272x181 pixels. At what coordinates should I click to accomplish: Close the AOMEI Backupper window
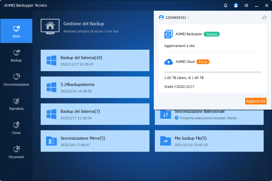click(x=267, y=5)
